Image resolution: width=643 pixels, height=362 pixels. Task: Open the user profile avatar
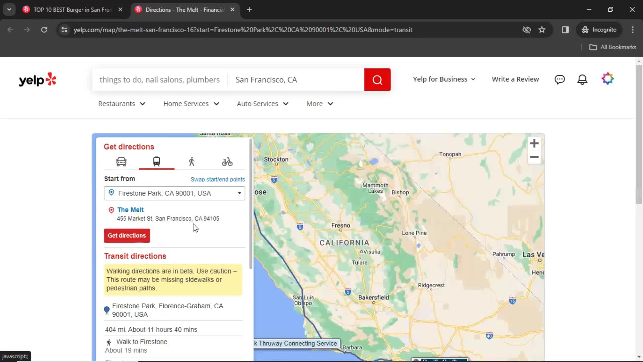[608, 79]
